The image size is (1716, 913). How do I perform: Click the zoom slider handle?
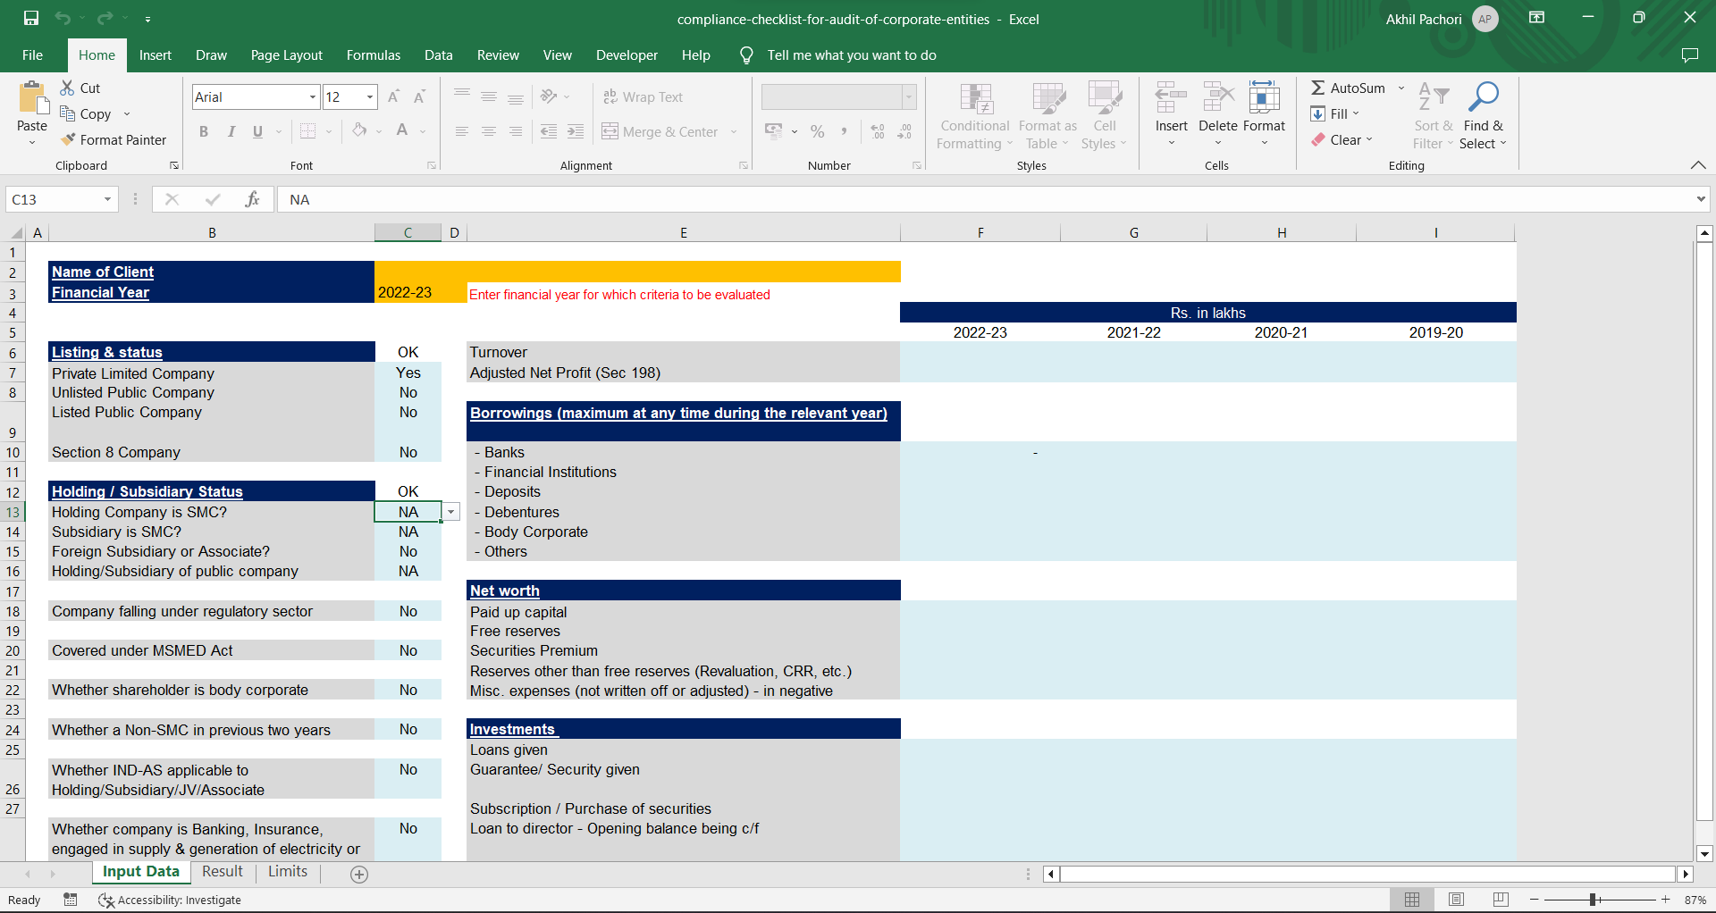pos(1594,900)
